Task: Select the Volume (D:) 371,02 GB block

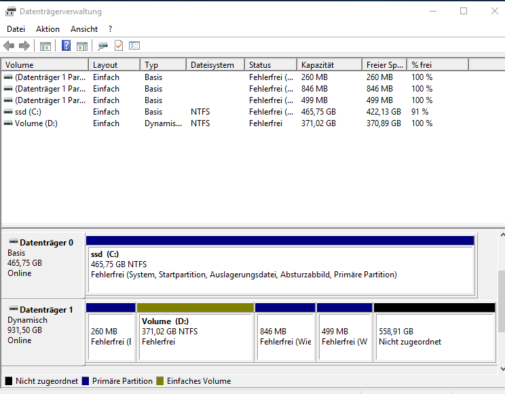Action: [x=195, y=332]
